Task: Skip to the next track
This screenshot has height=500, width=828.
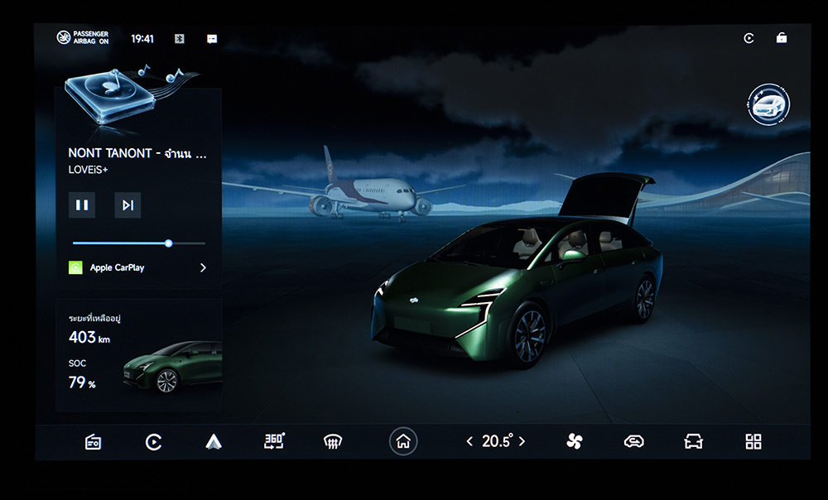Action: point(128,205)
